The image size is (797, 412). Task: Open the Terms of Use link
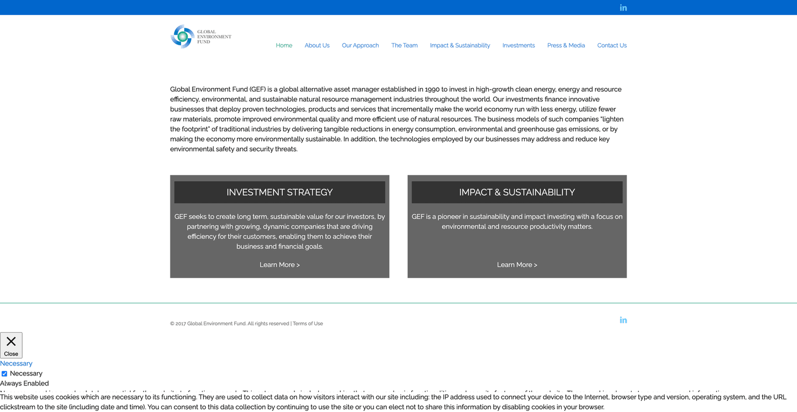tap(307, 324)
